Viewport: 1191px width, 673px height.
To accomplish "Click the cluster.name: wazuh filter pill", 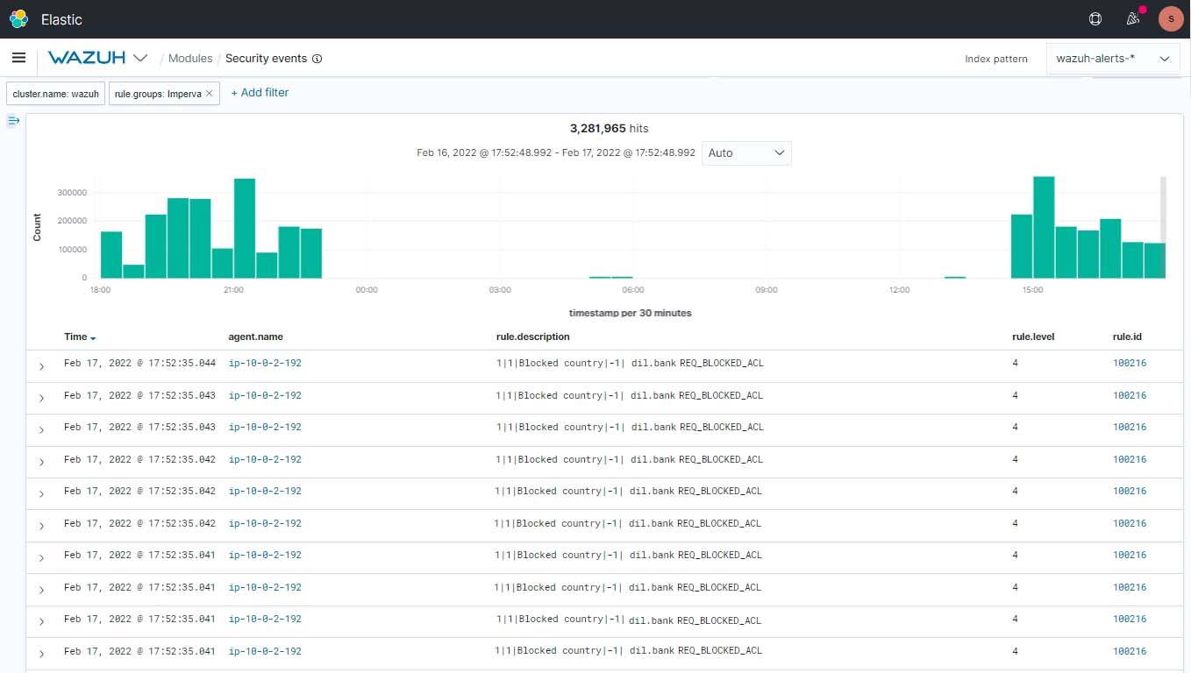I will 56,93.
